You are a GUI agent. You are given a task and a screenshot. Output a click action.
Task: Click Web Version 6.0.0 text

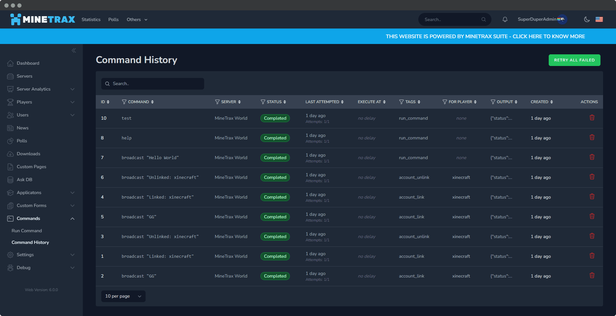pos(41,290)
